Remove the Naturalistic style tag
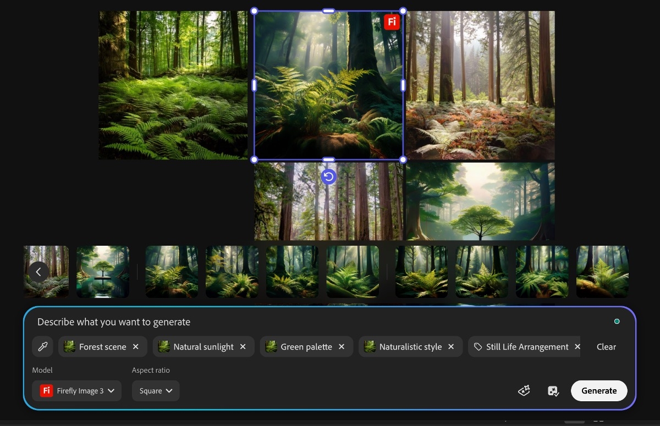The width and height of the screenshot is (660, 426). (x=451, y=347)
